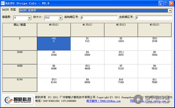Select parity cell (P2) 4608

click(87, 71)
